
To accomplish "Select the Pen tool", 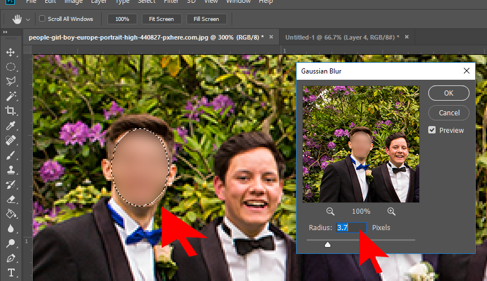I will pyautogui.click(x=11, y=258).
